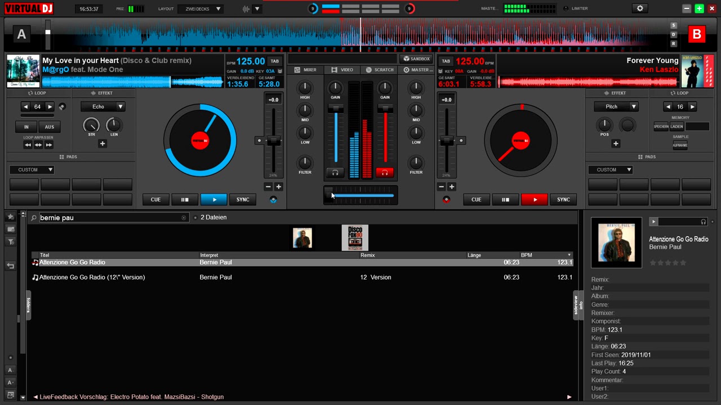The height and width of the screenshot is (405, 721).
Task: Switch to the SCRATCH tab
Action: pyautogui.click(x=380, y=70)
